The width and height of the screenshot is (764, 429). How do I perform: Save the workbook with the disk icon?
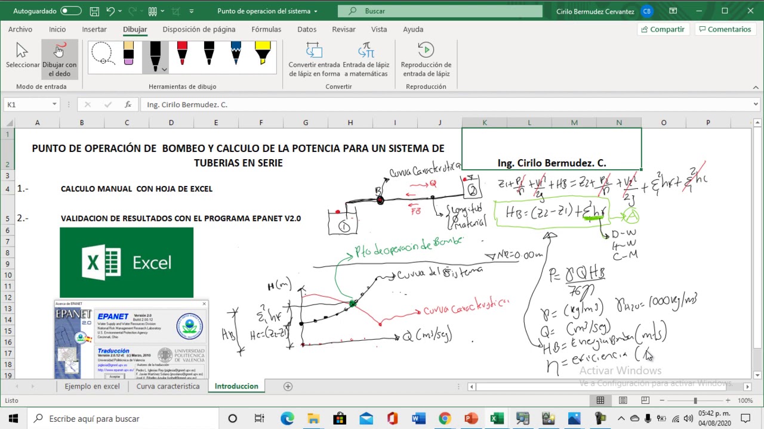tap(94, 11)
